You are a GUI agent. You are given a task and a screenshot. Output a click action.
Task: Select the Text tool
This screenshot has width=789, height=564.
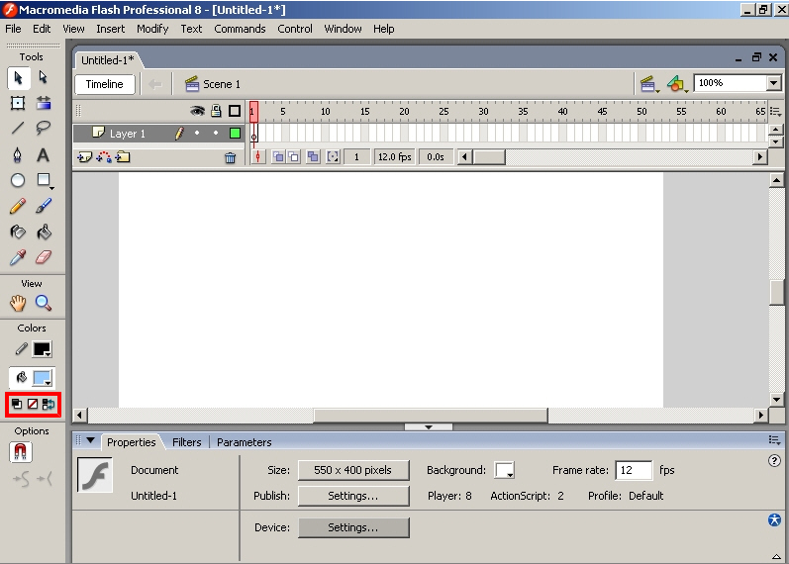pos(44,154)
